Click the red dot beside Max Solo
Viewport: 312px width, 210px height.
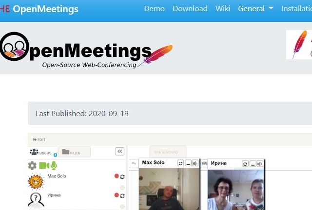coord(117,176)
